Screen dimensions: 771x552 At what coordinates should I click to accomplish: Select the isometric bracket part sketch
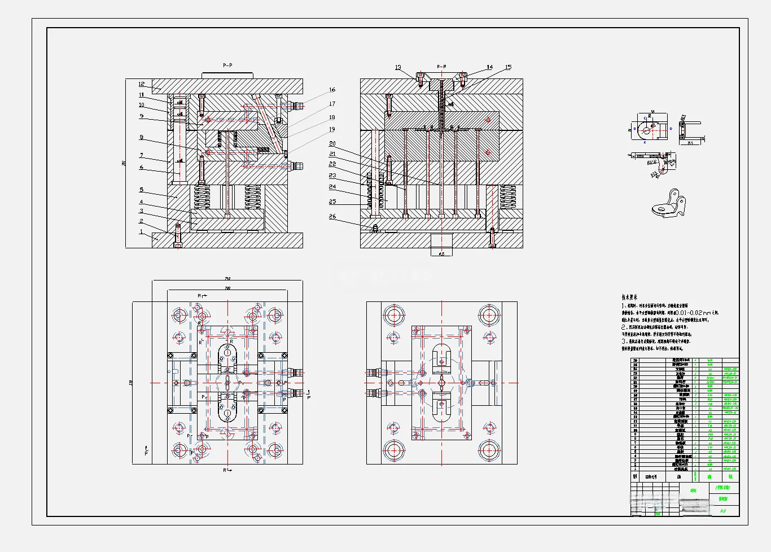(x=669, y=204)
